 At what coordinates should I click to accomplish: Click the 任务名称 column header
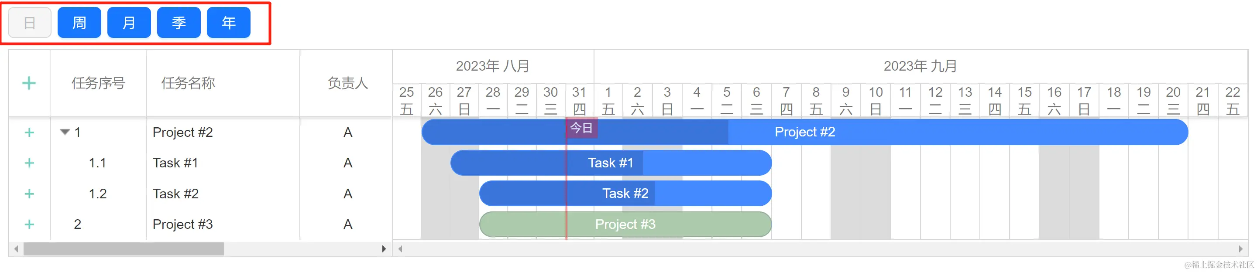click(x=188, y=83)
